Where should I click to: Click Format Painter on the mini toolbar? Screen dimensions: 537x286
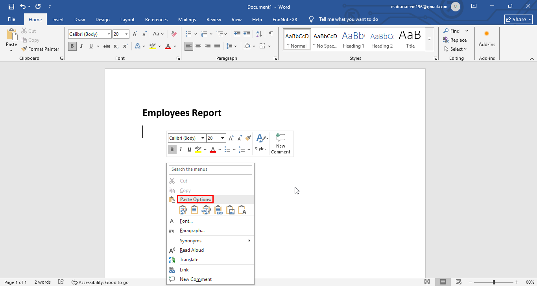click(x=248, y=138)
